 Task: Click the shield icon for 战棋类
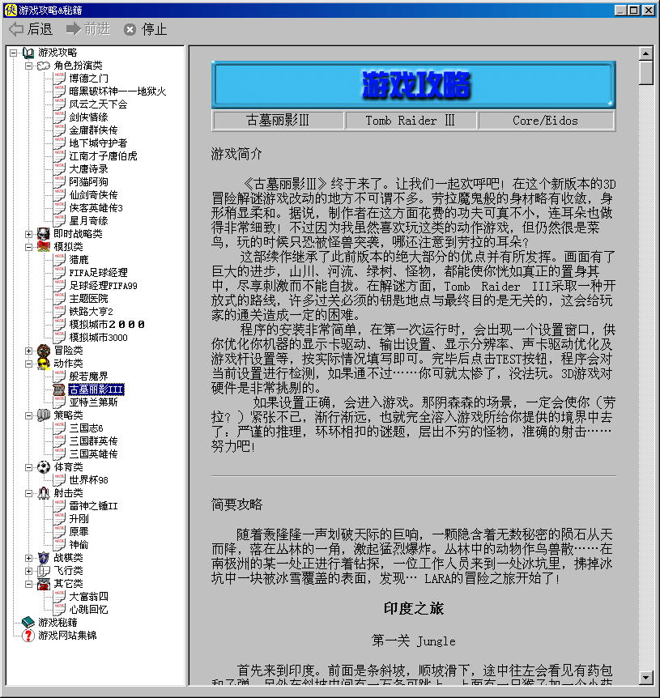coord(44,558)
